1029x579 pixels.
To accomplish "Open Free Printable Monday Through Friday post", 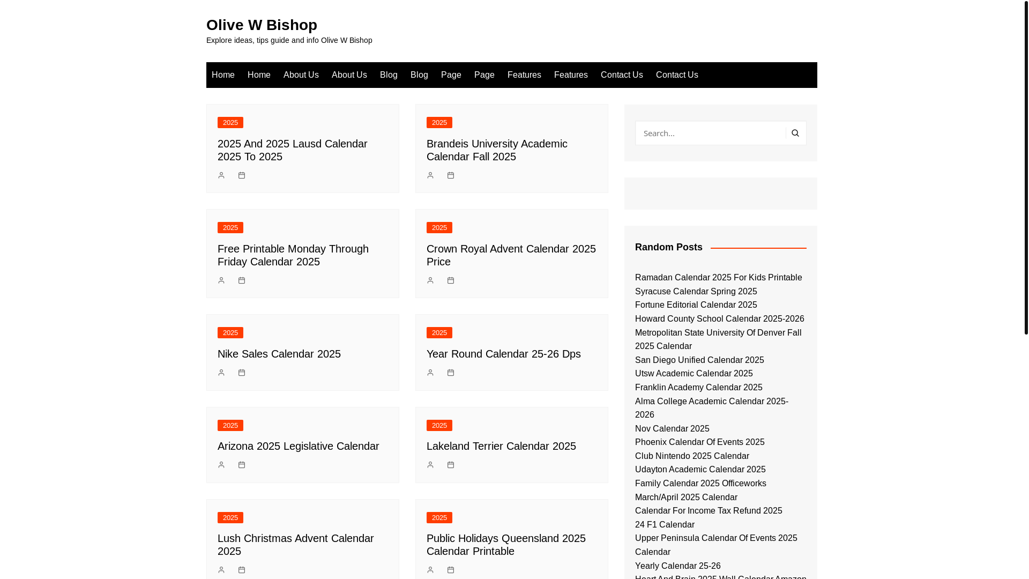I will click(293, 255).
